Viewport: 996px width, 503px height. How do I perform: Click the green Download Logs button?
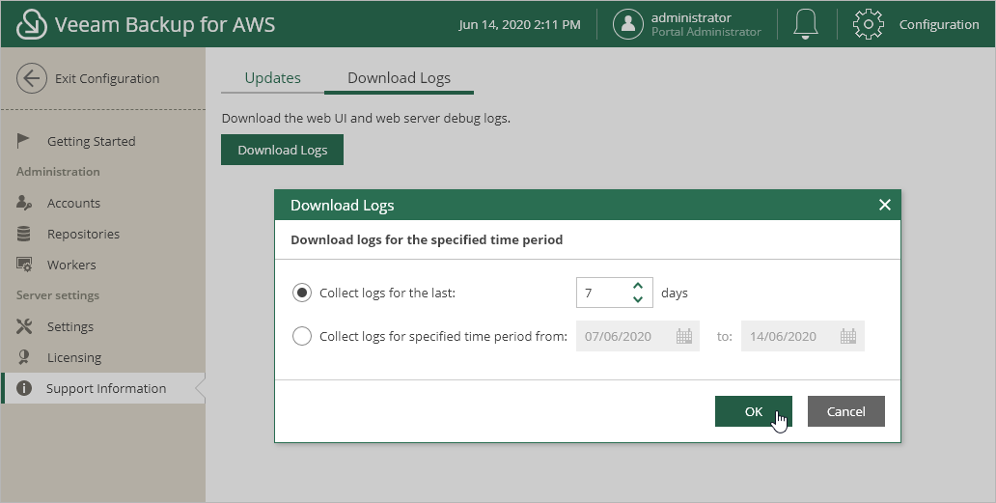(282, 150)
